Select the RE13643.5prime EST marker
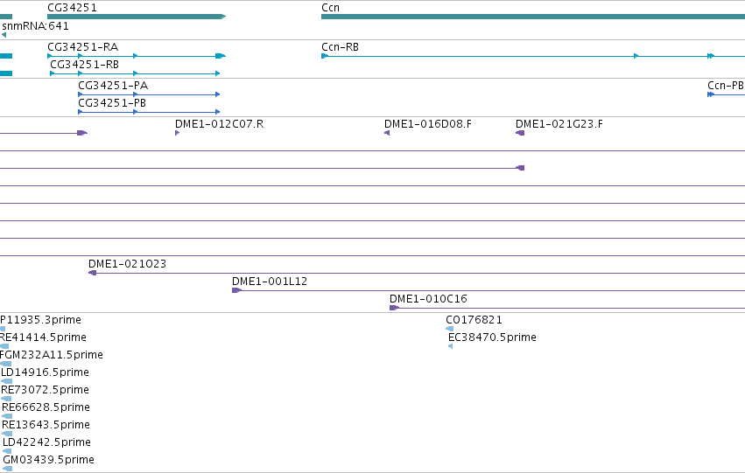The image size is (745, 473). (x=7, y=434)
